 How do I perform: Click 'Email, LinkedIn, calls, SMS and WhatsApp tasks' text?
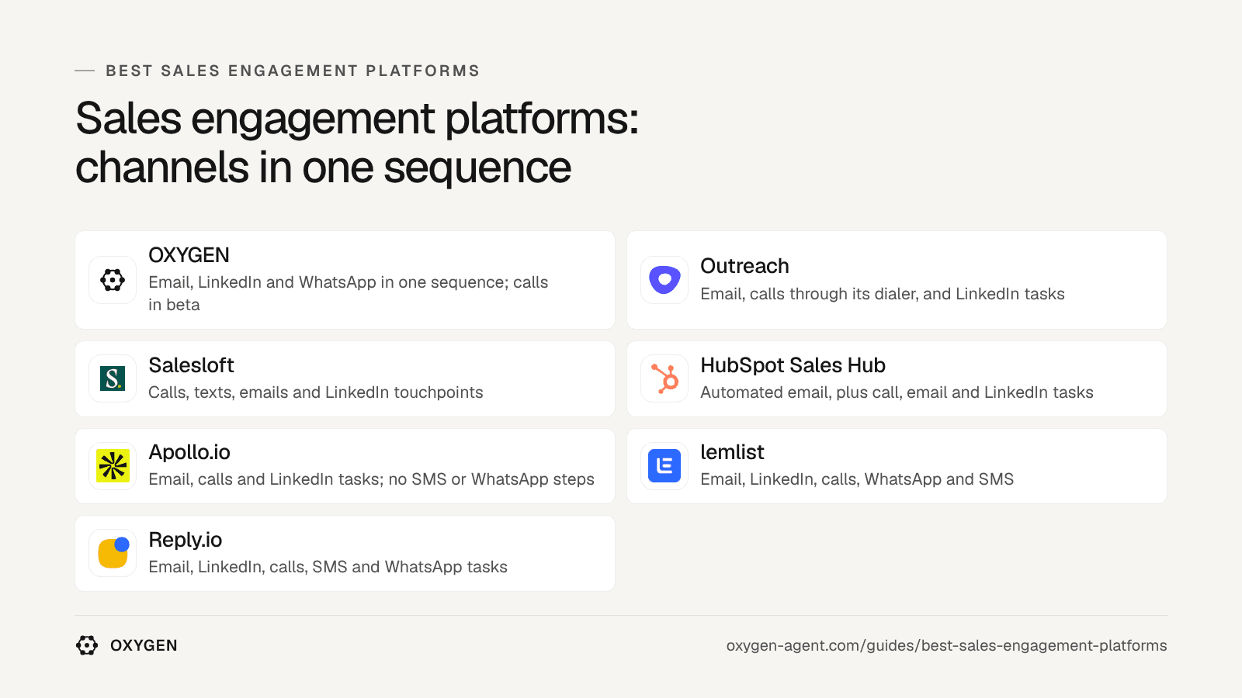(x=328, y=567)
